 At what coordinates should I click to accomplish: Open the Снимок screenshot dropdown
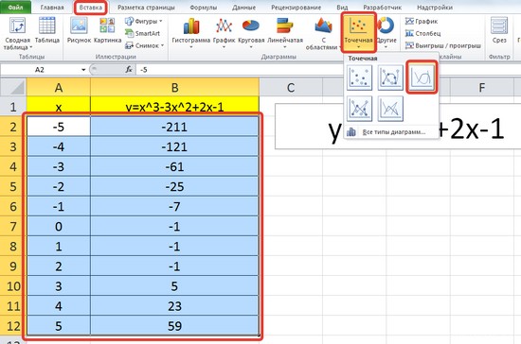pos(145,45)
